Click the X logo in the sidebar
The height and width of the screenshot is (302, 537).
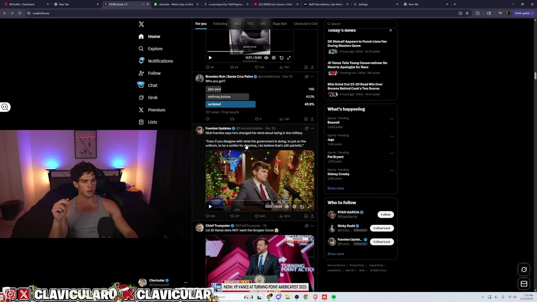point(141,24)
